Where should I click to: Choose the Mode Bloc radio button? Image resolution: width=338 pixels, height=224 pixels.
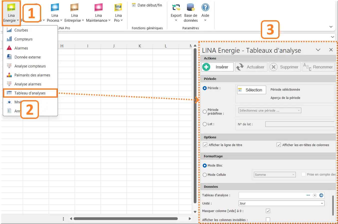tap(205, 166)
